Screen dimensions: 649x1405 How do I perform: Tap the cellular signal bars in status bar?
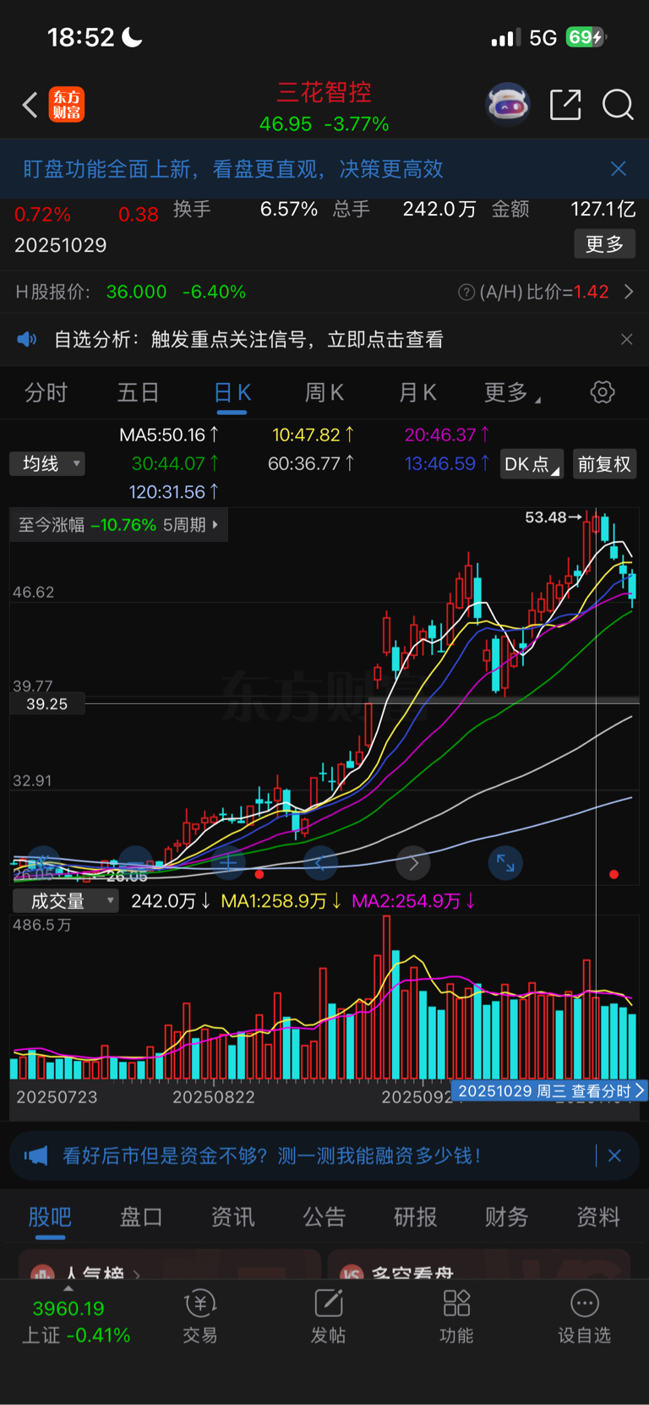pos(505,37)
